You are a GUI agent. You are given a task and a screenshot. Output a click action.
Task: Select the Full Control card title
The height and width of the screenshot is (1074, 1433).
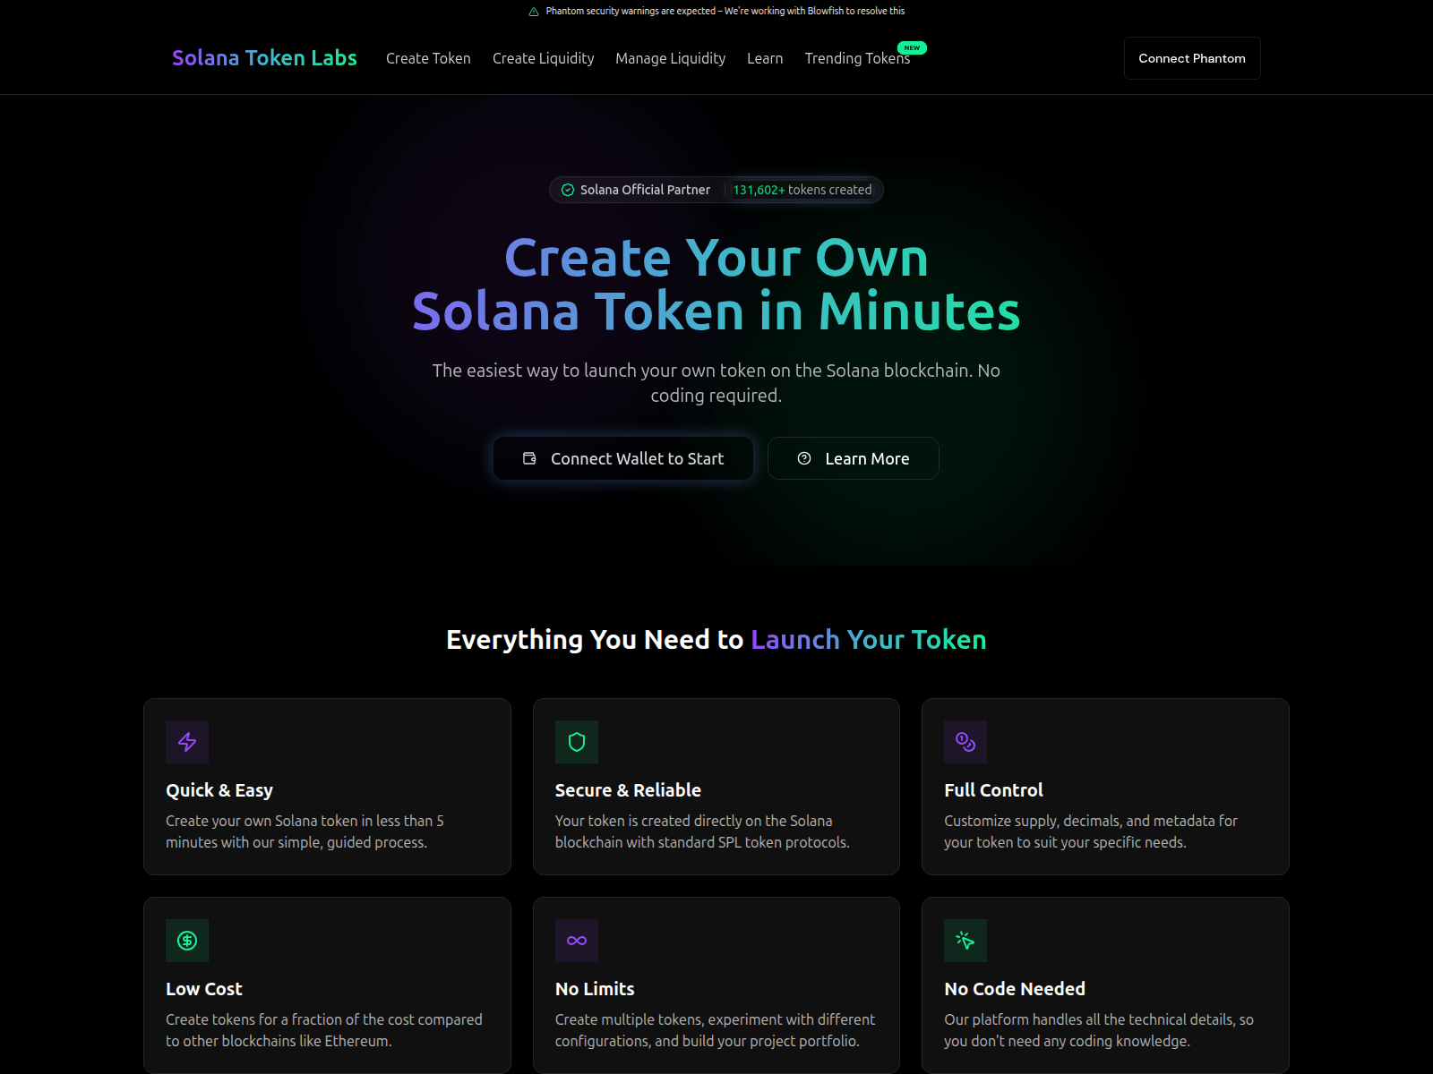(x=993, y=790)
